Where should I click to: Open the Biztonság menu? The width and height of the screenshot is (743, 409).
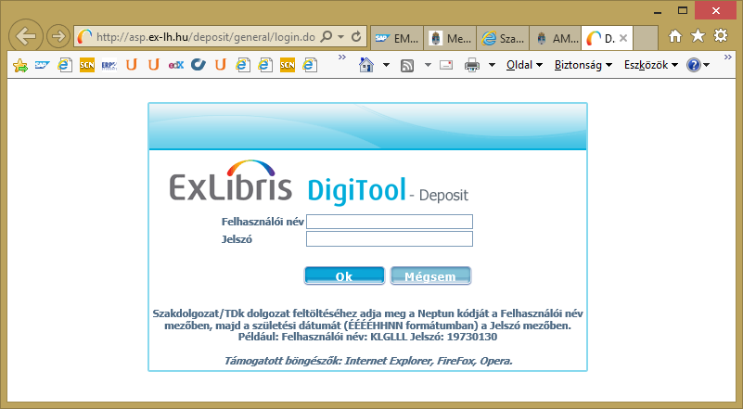583,65
